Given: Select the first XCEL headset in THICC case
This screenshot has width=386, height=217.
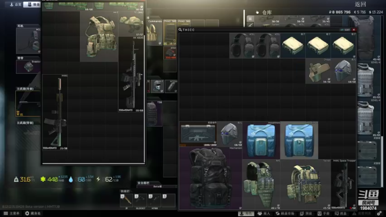Looking at the screenshot, I should pyautogui.click(x=242, y=45).
